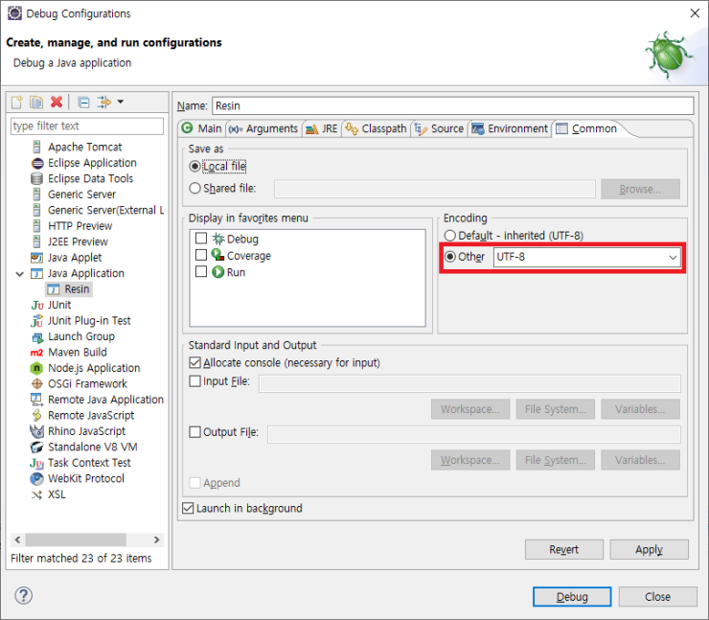The width and height of the screenshot is (709, 620).
Task: Choose the Shared file radio option
Action: 195,189
